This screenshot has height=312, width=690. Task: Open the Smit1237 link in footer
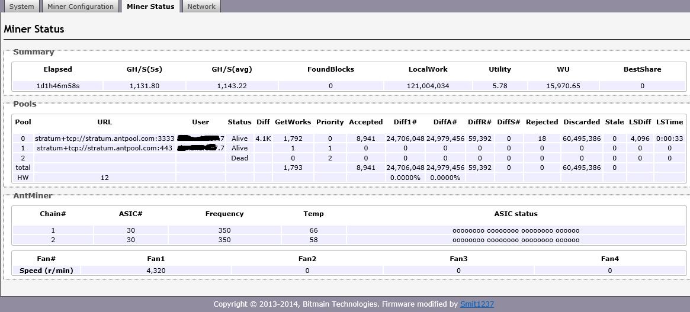[x=477, y=304]
